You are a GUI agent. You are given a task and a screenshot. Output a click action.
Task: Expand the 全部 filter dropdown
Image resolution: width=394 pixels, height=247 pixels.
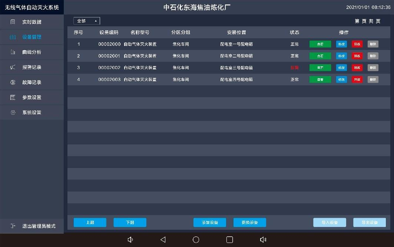(x=87, y=21)
